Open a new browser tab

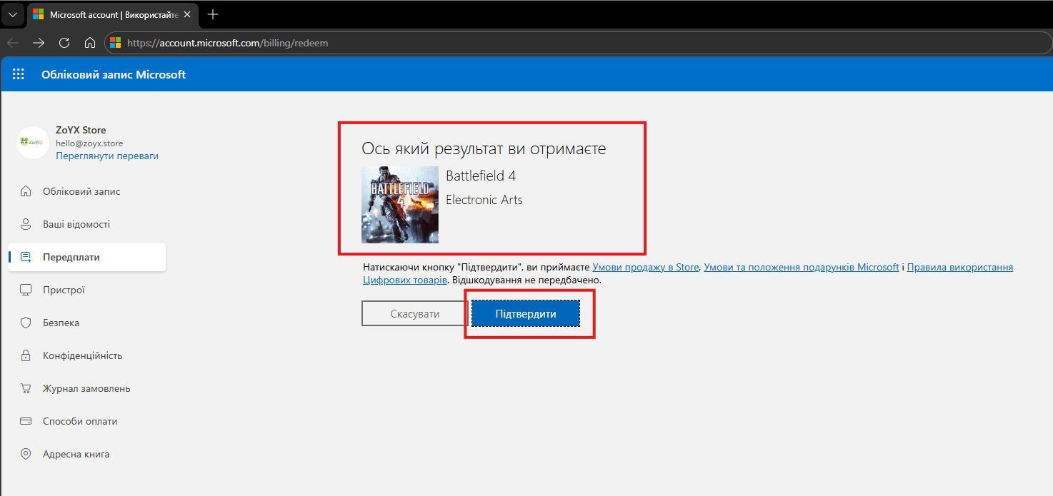point(212,14)
